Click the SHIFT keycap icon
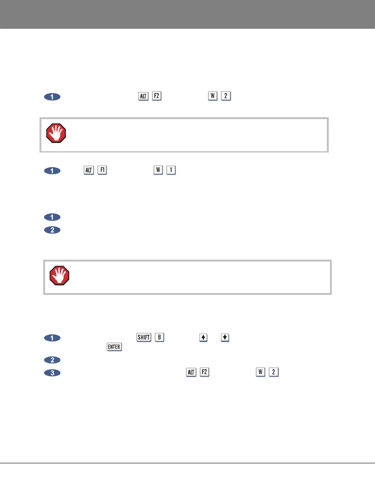 pyautogui.click(x=144, y=337)
